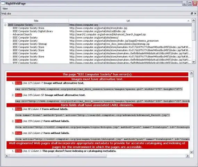Click the spacer.gif width 275 code snippet

click(99, 89)
